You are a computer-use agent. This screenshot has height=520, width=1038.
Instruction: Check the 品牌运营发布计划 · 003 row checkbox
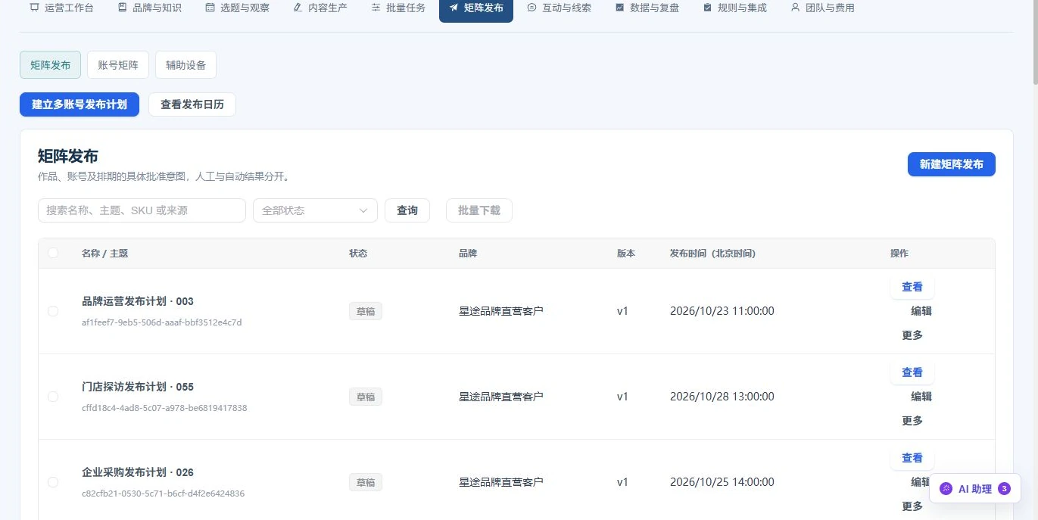click(x=53, y=311)
